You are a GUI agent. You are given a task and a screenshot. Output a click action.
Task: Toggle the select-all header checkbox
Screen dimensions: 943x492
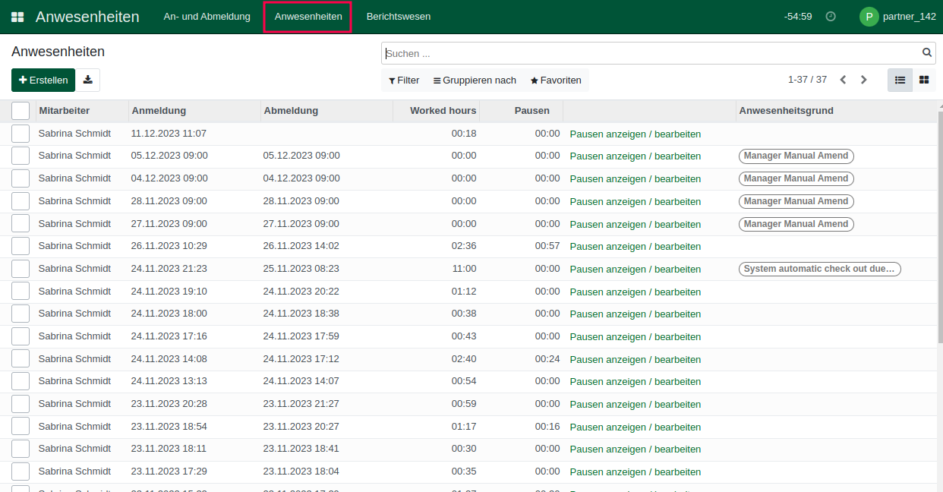(x=20, y=111)
